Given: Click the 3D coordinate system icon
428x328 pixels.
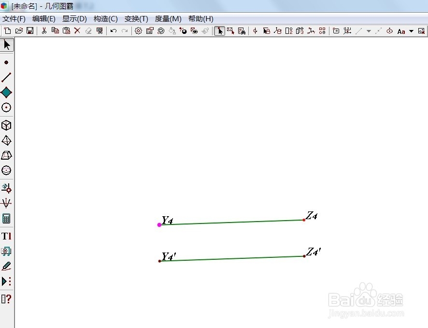Looking at the screenshot, I should pyautogui.click(x=311, y=31).
